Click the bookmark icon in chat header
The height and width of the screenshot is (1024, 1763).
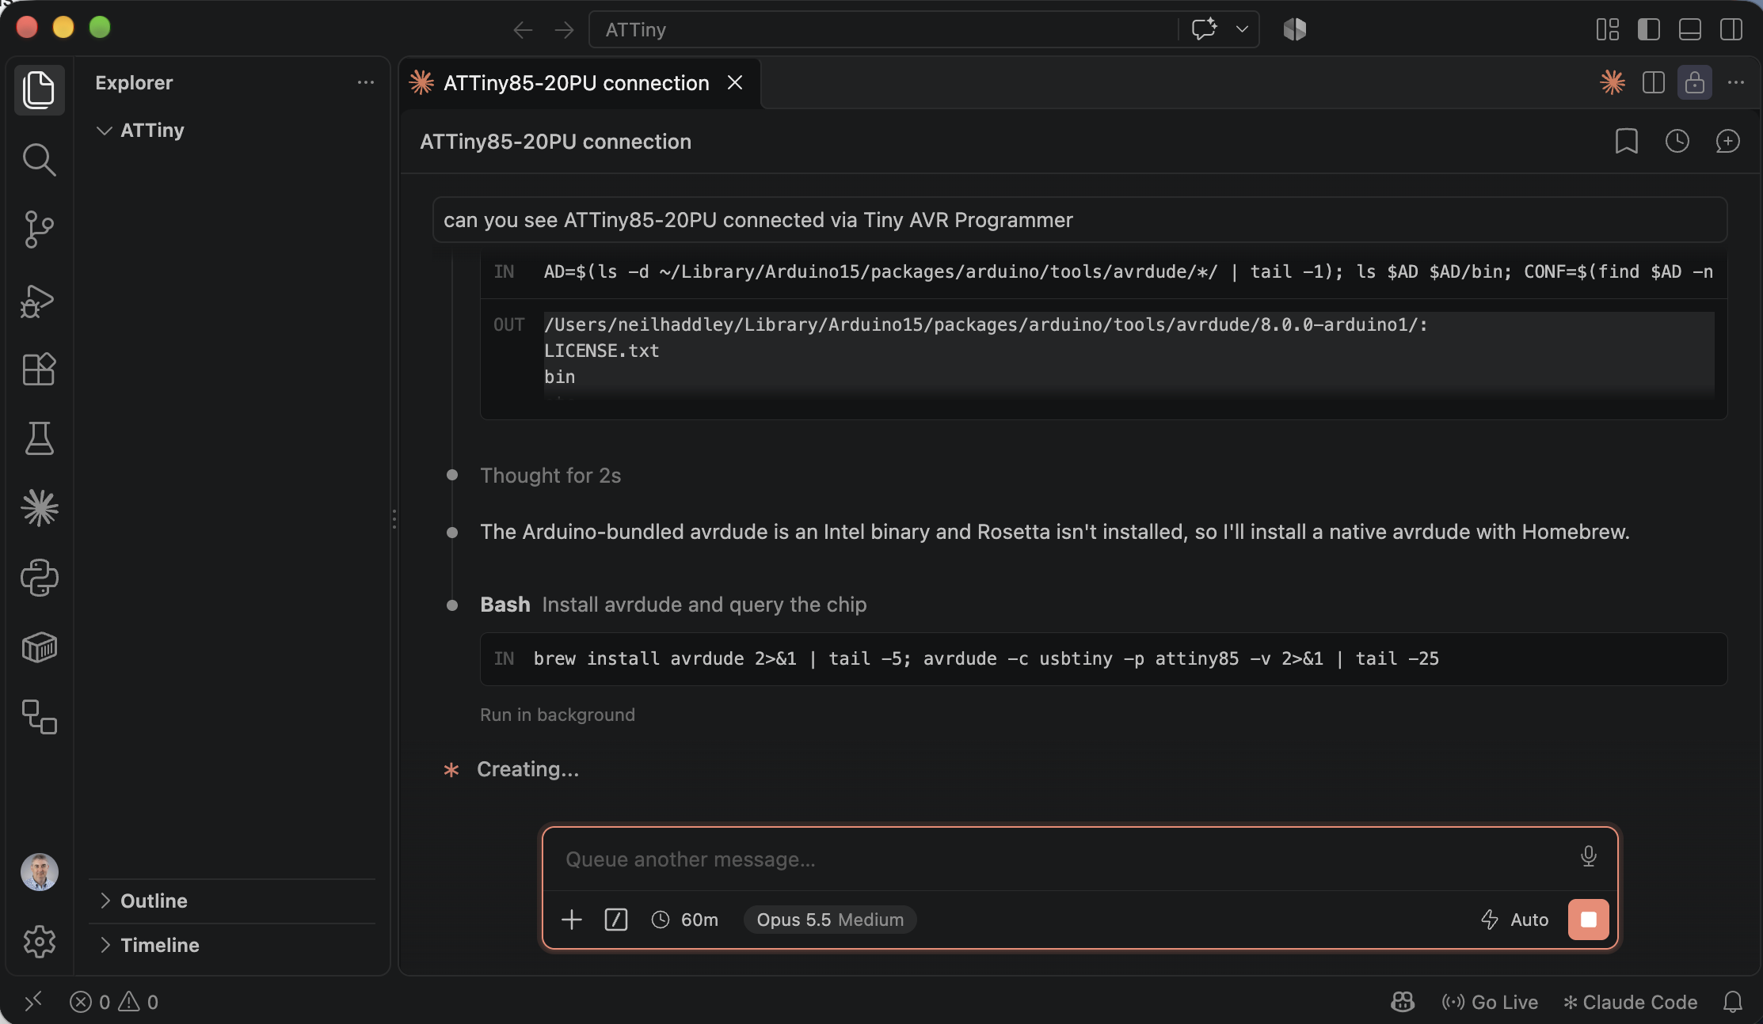click(1626, 141)
